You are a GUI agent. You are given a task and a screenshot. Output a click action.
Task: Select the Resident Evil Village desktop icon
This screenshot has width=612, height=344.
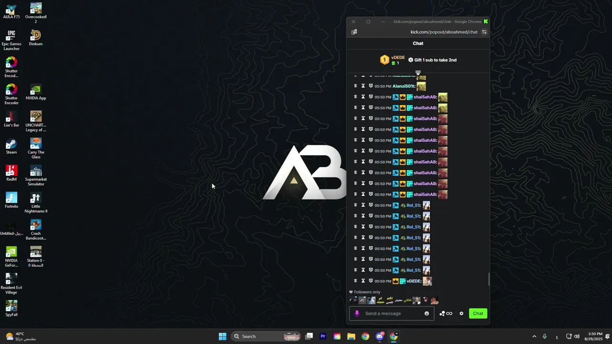point(11,284)
